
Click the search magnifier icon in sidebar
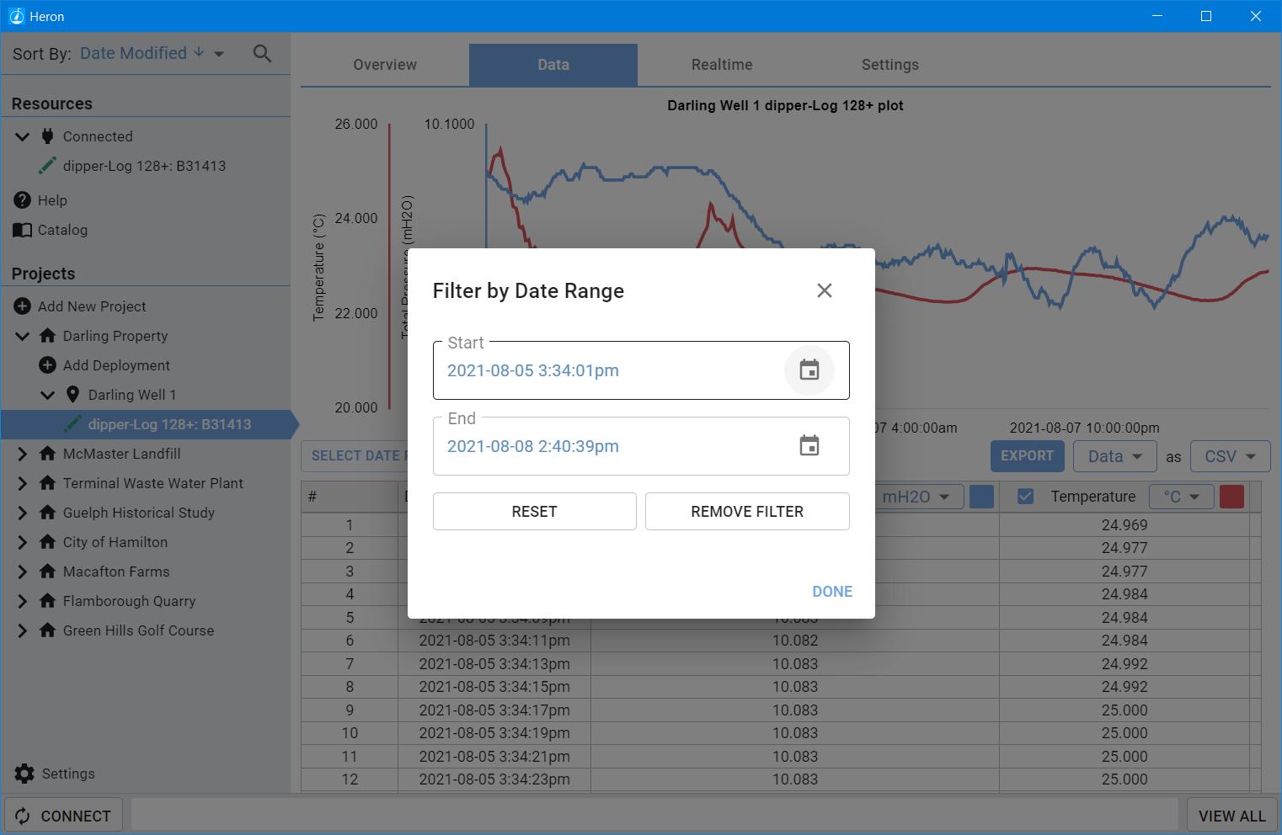262,54
